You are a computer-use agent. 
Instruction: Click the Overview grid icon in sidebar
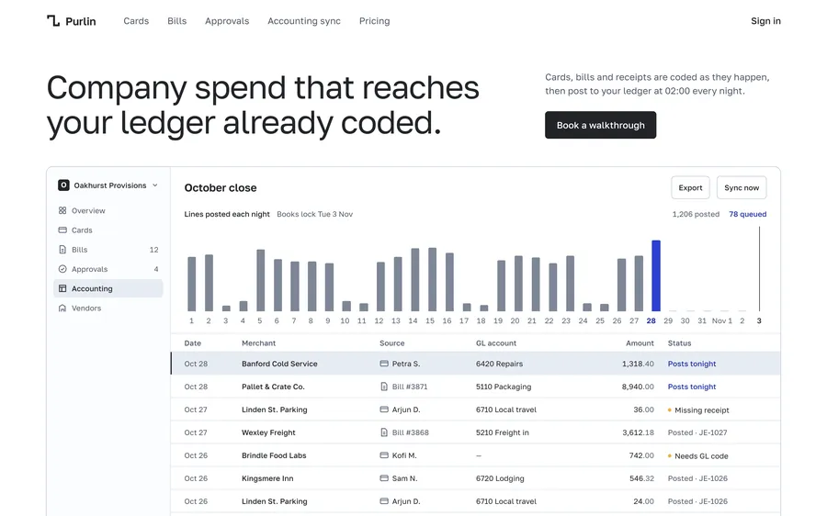(62, 210)
